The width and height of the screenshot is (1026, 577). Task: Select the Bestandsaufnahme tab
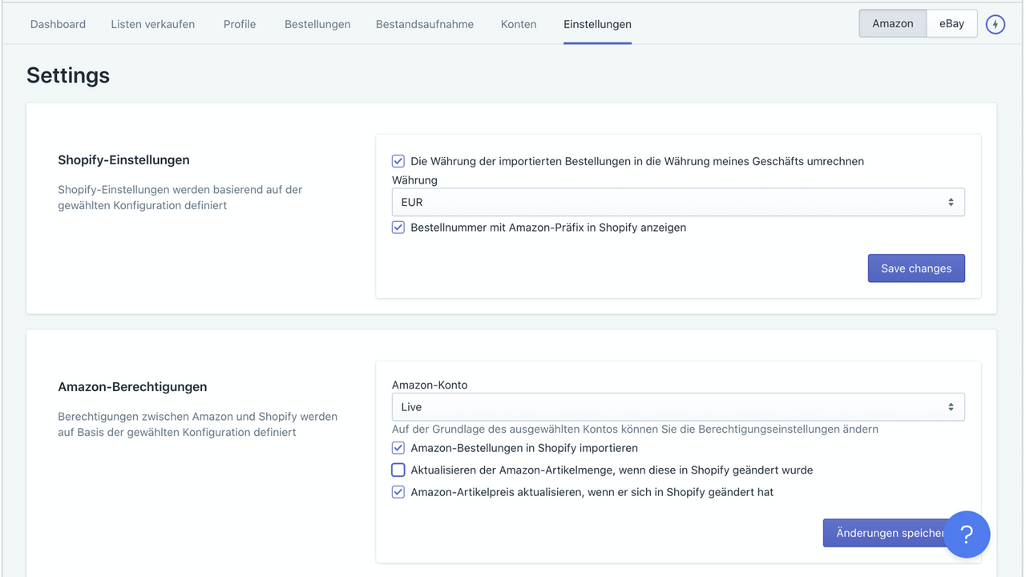point(425,24)
